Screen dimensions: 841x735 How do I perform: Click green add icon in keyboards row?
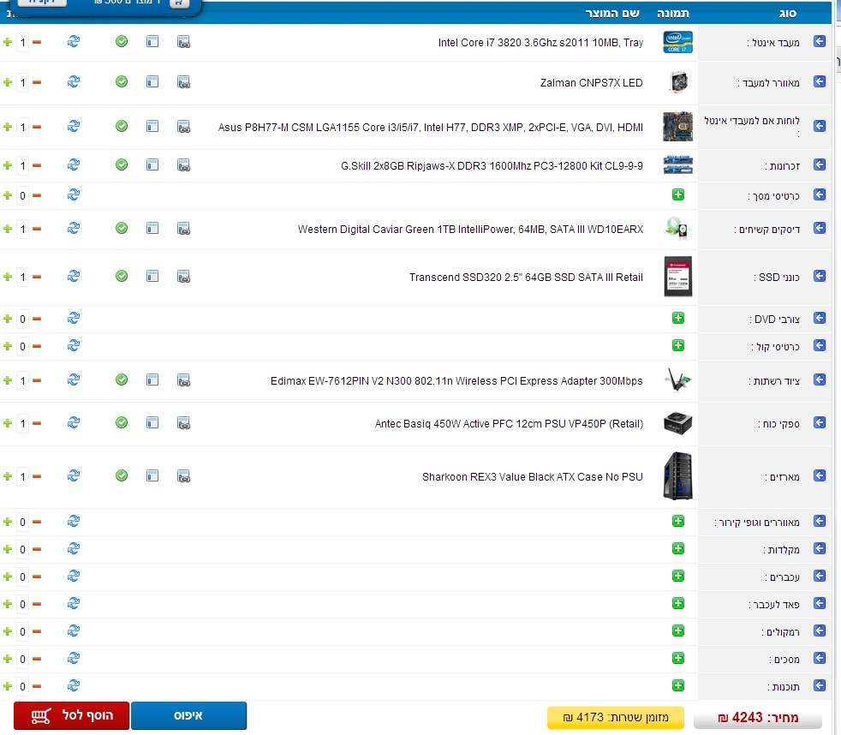(x=678, y=548)
